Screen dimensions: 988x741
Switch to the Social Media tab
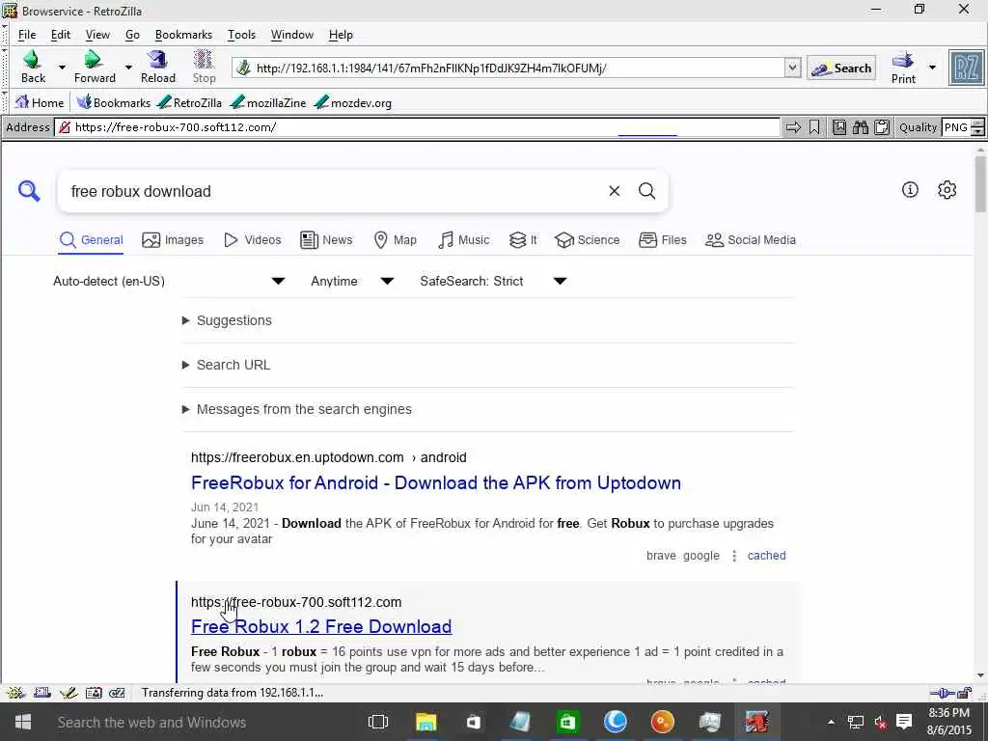point(751,240)
